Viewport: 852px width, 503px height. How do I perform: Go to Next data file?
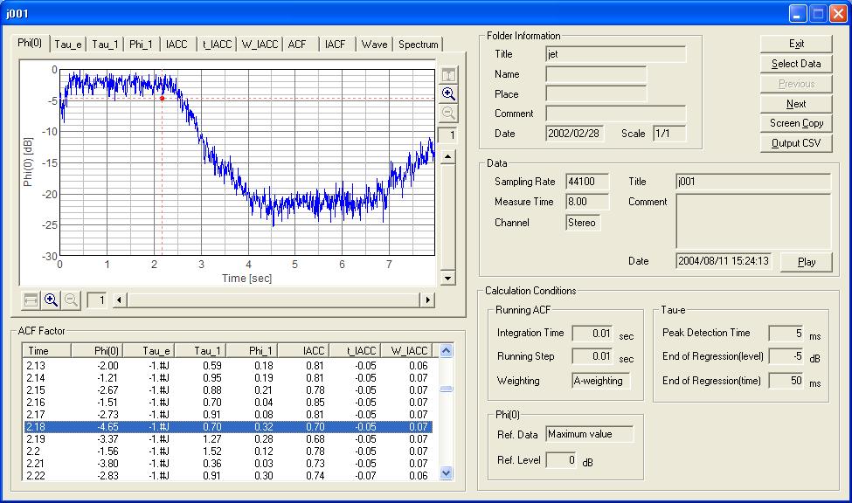(796, 103)
